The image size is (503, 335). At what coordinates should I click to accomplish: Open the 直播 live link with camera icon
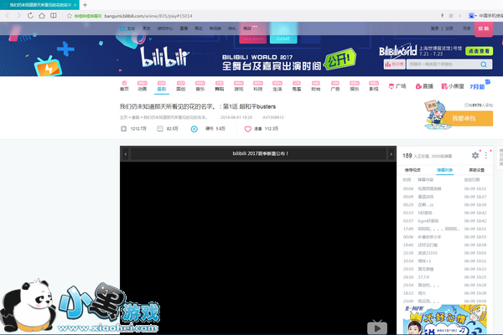(x=424, y=86)
